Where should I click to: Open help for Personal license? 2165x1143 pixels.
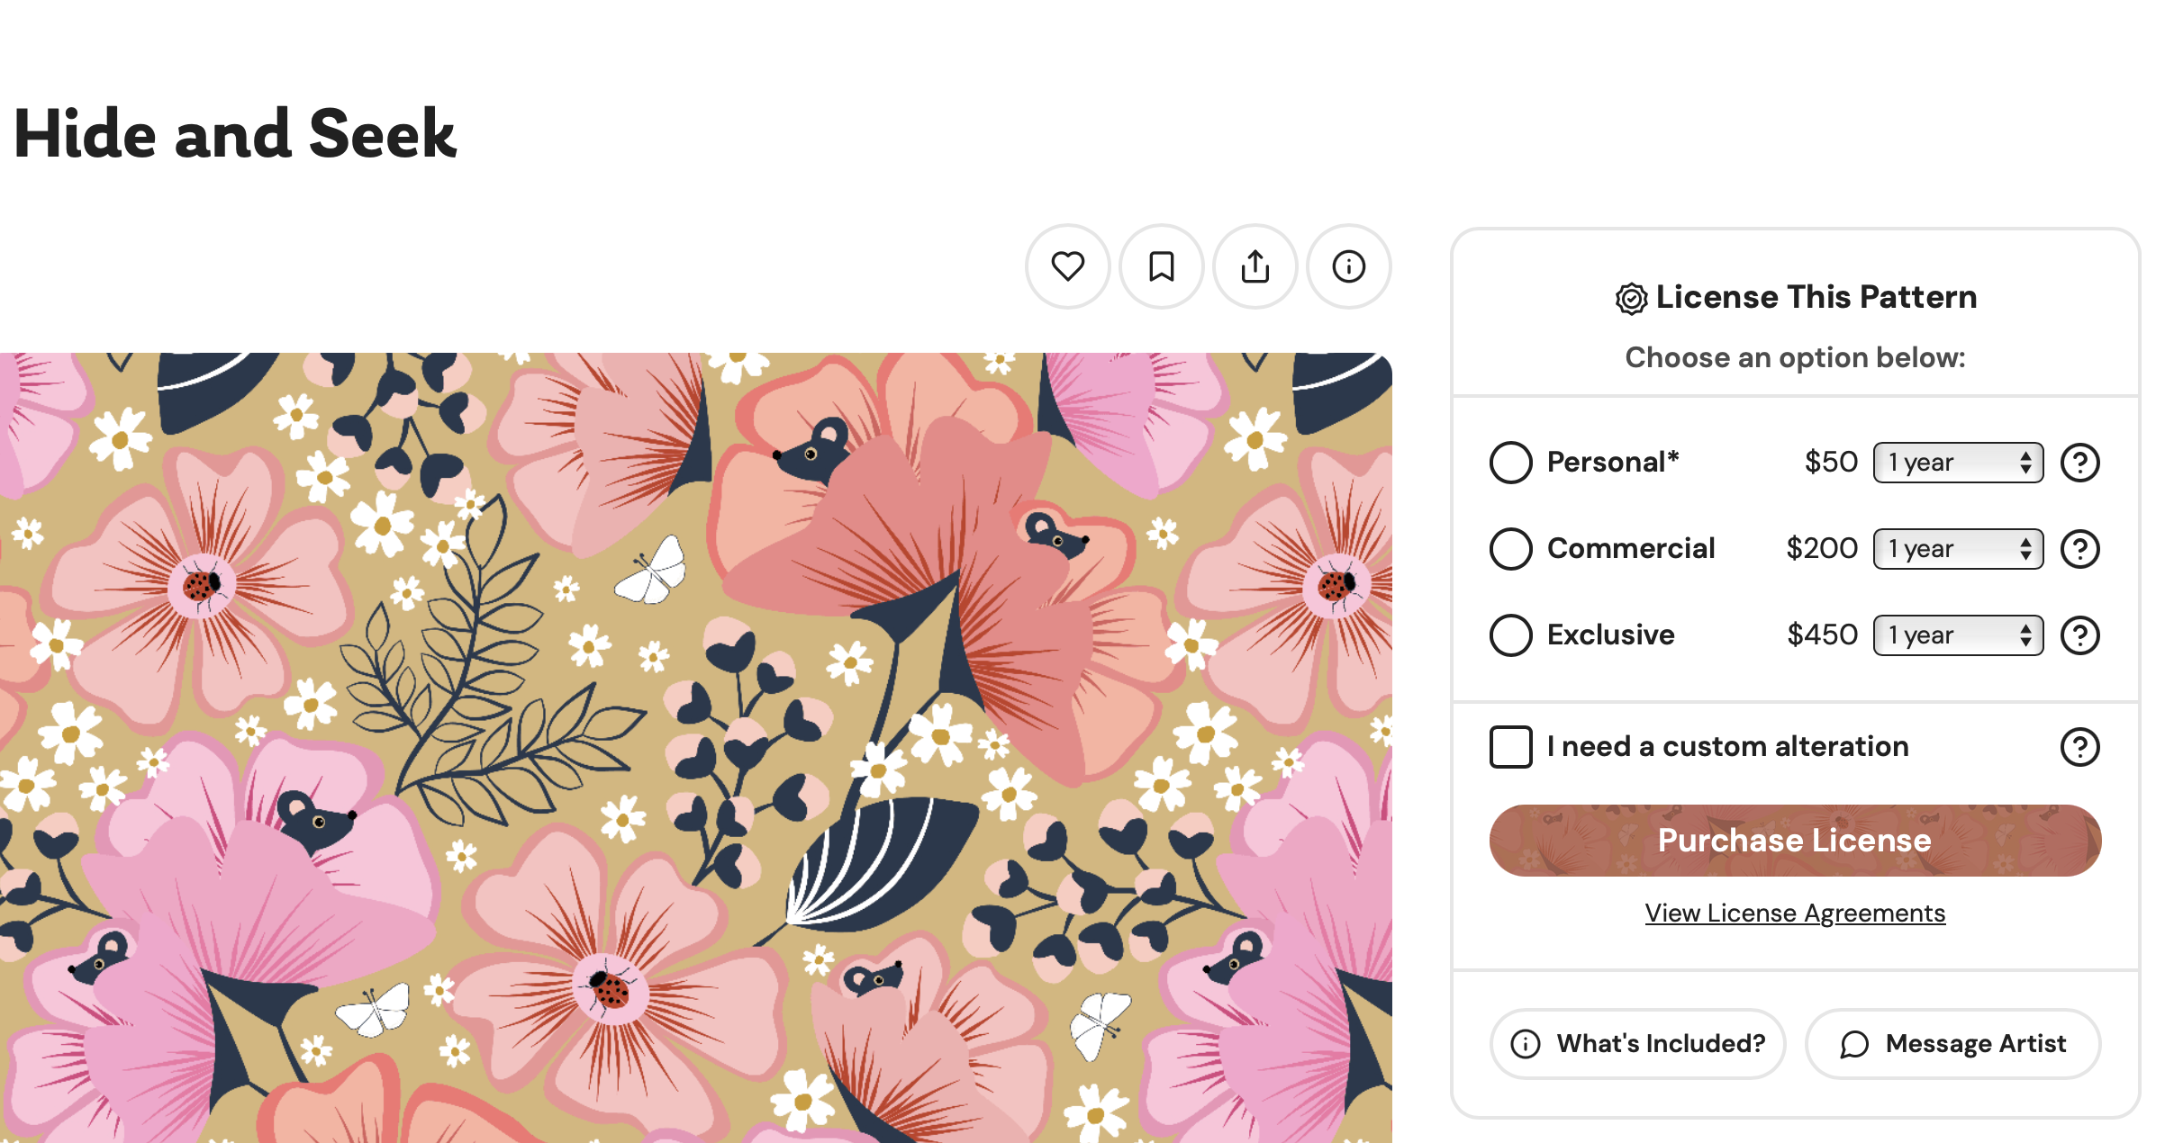point(2079,463)
